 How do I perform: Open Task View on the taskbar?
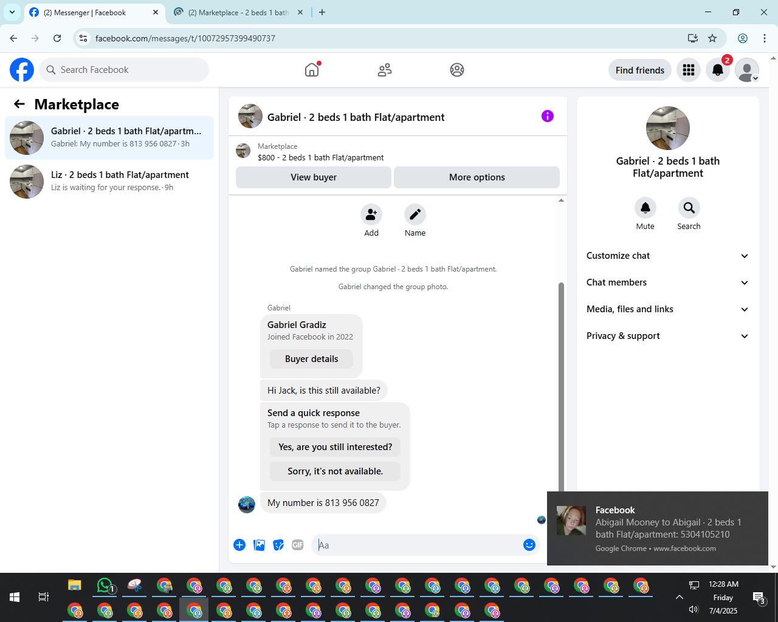pos(44,597)
